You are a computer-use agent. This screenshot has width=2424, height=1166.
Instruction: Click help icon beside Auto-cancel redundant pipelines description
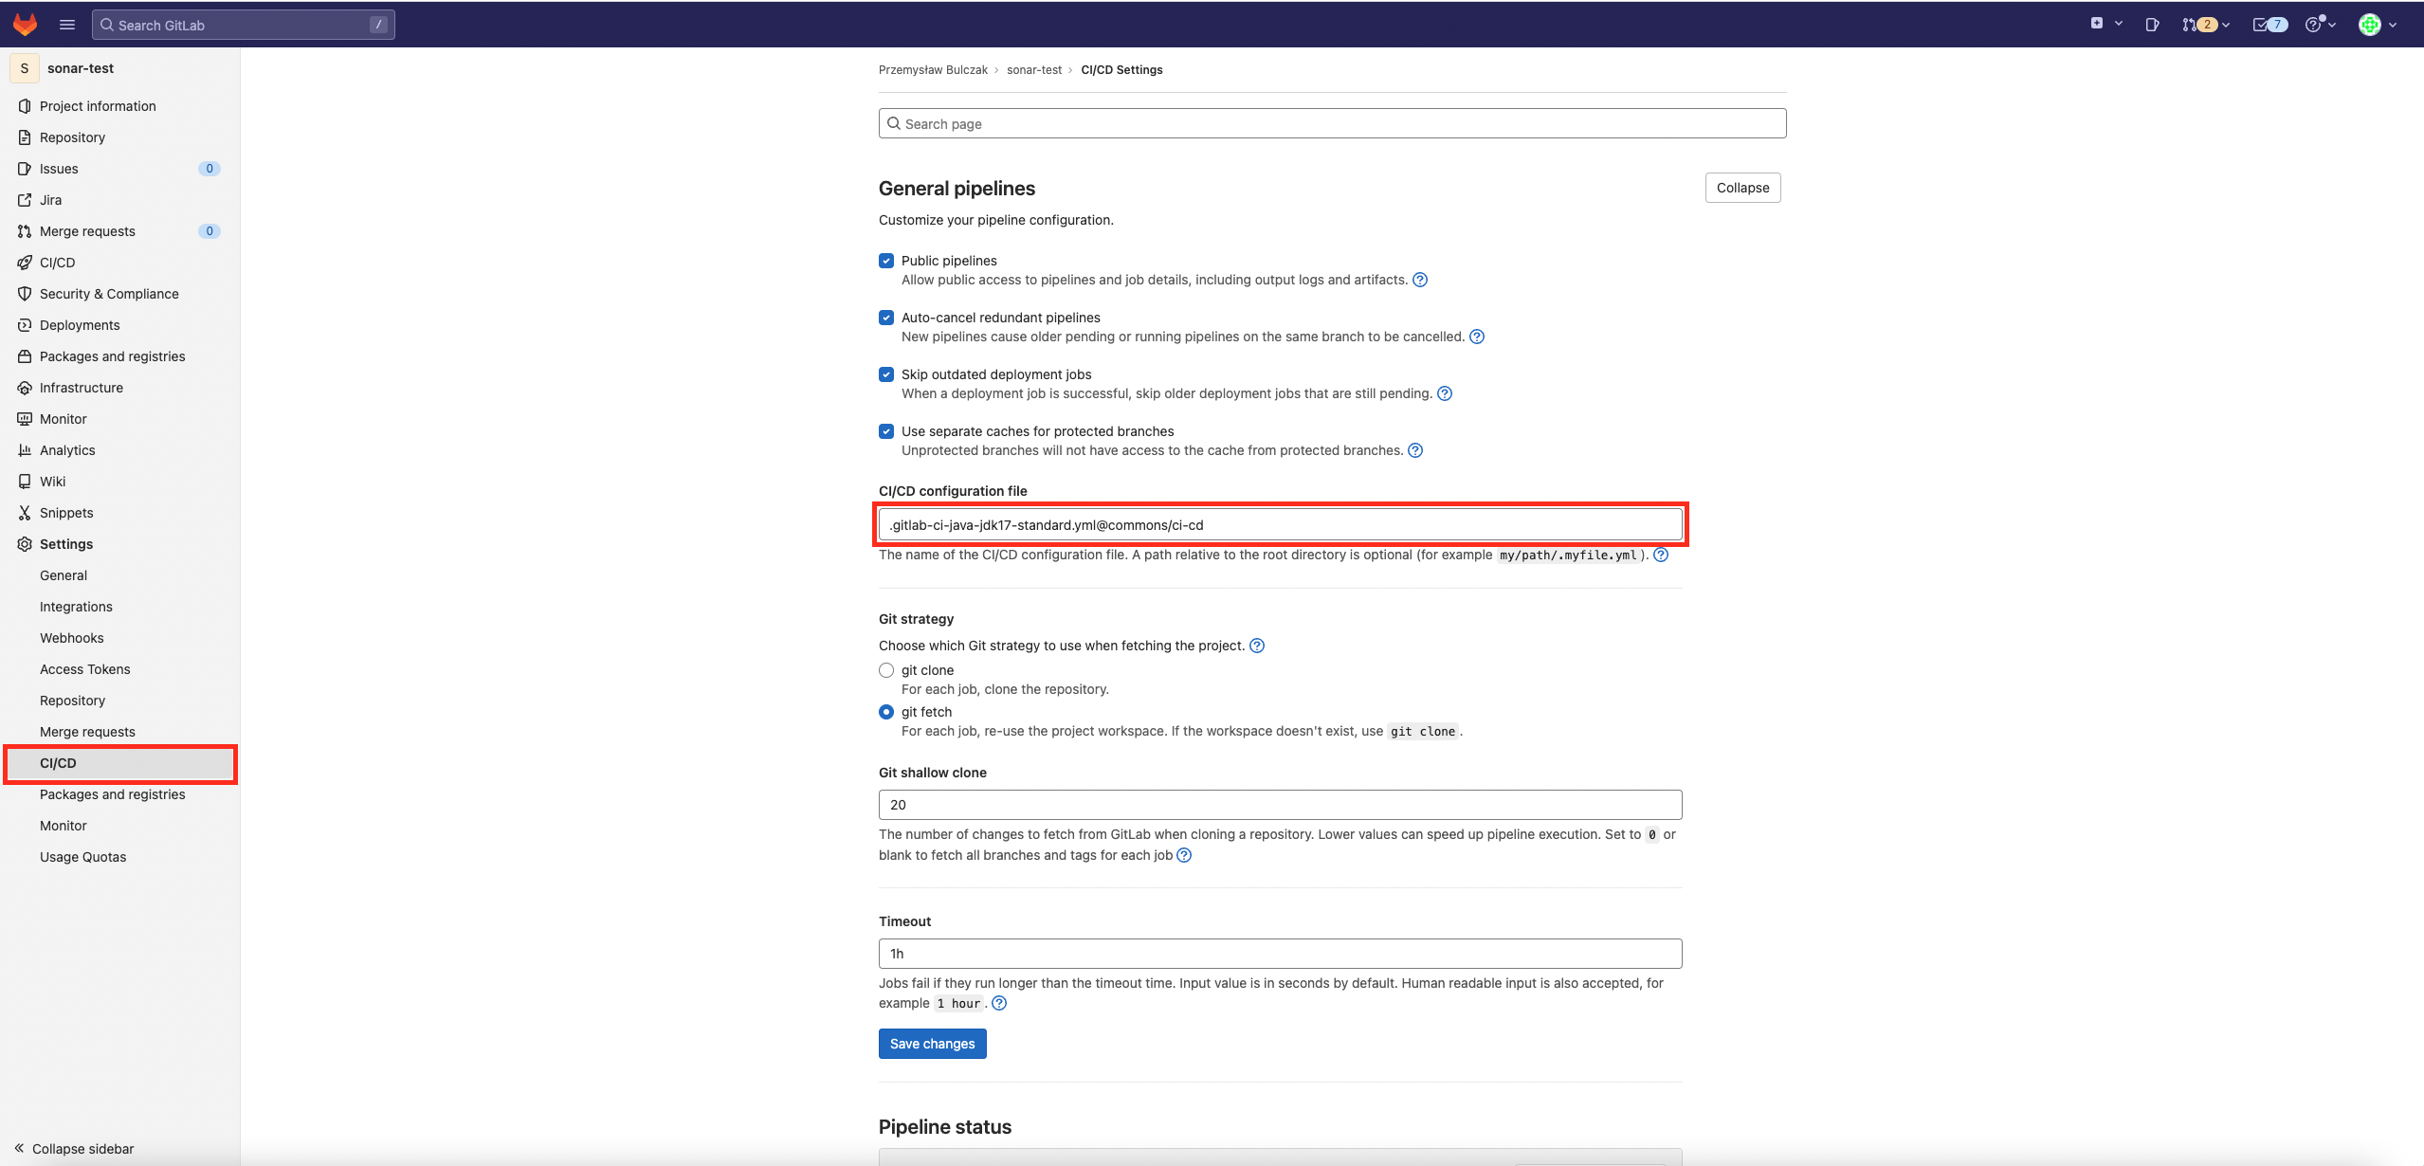pos(1477,337)
